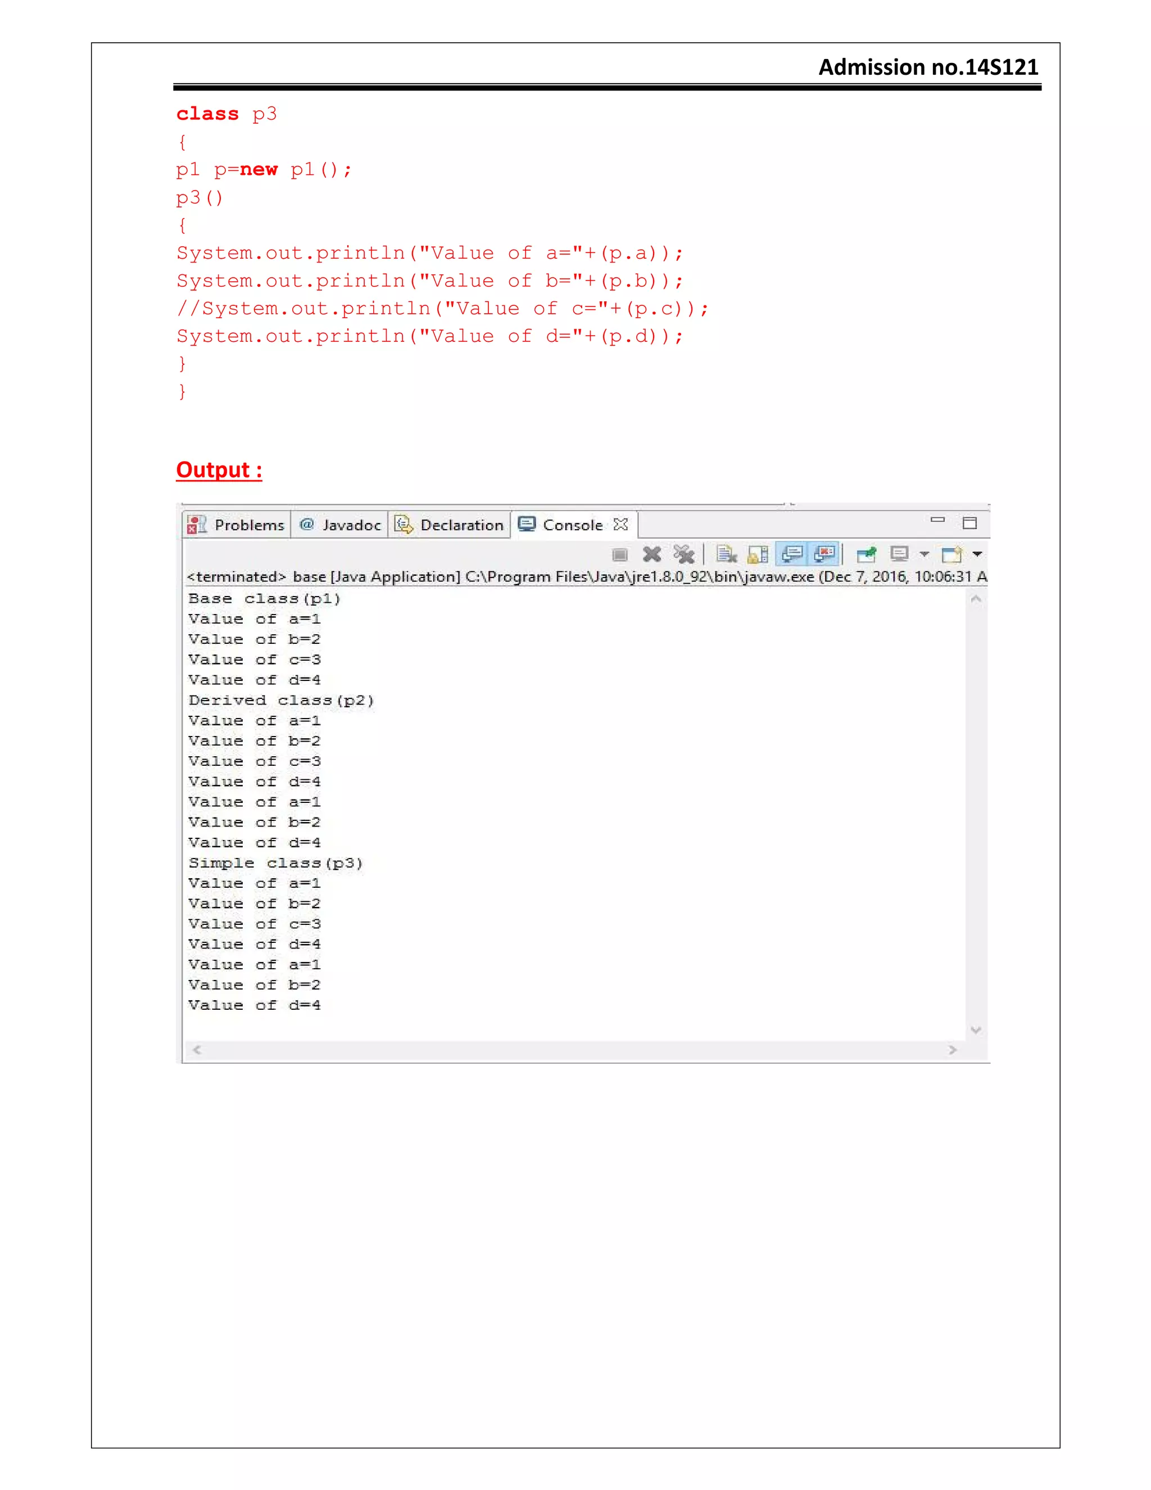
Task: Open the Declaration tab
Action: 461,525
